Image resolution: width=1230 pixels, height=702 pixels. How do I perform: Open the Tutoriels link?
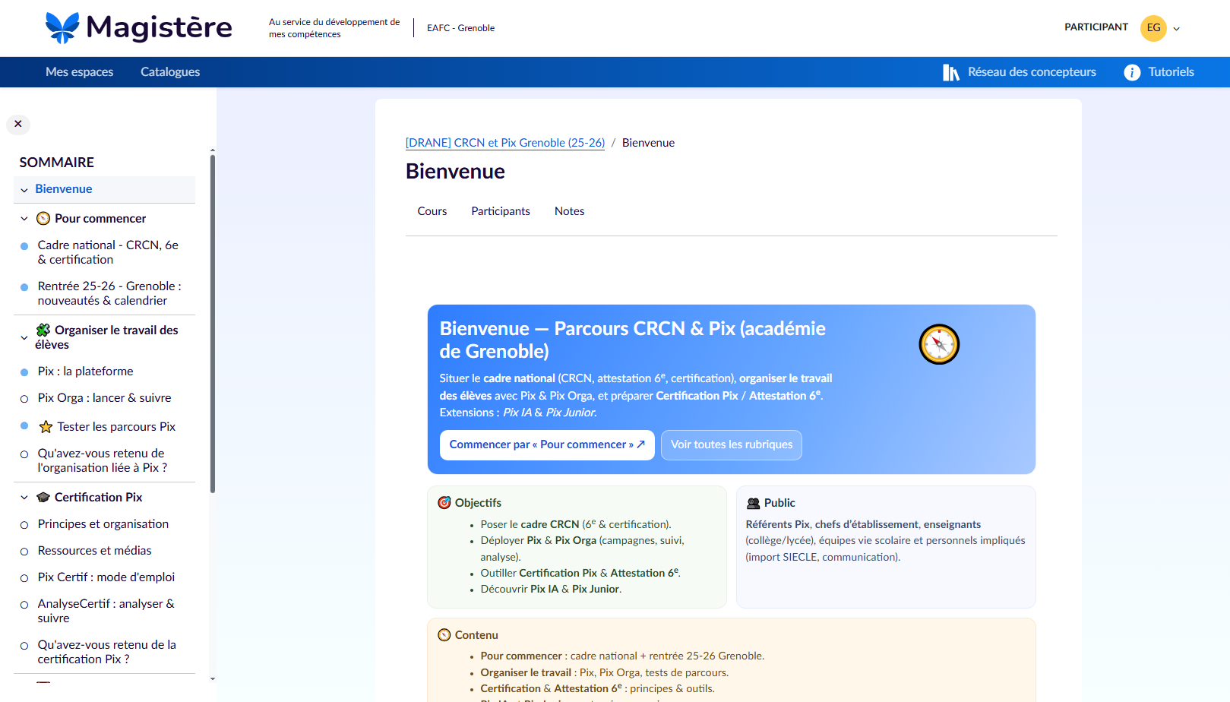pos(1171,72)
